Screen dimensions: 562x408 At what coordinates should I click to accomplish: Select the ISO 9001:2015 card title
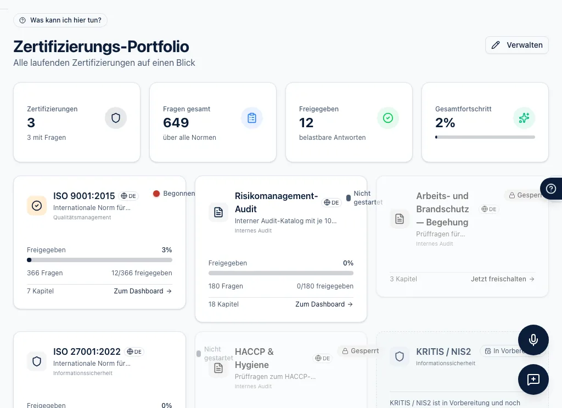[84, 196]
